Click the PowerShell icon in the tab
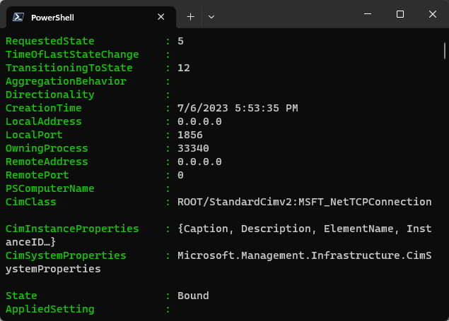 pyautogui.click(x=18, y=17)
